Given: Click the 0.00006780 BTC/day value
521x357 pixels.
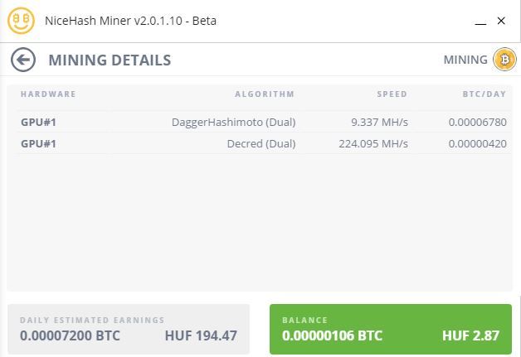Looking at the screenshot, I should click(477, 122).
